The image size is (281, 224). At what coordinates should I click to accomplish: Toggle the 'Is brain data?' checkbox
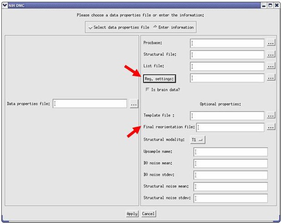tap(148, 90)
